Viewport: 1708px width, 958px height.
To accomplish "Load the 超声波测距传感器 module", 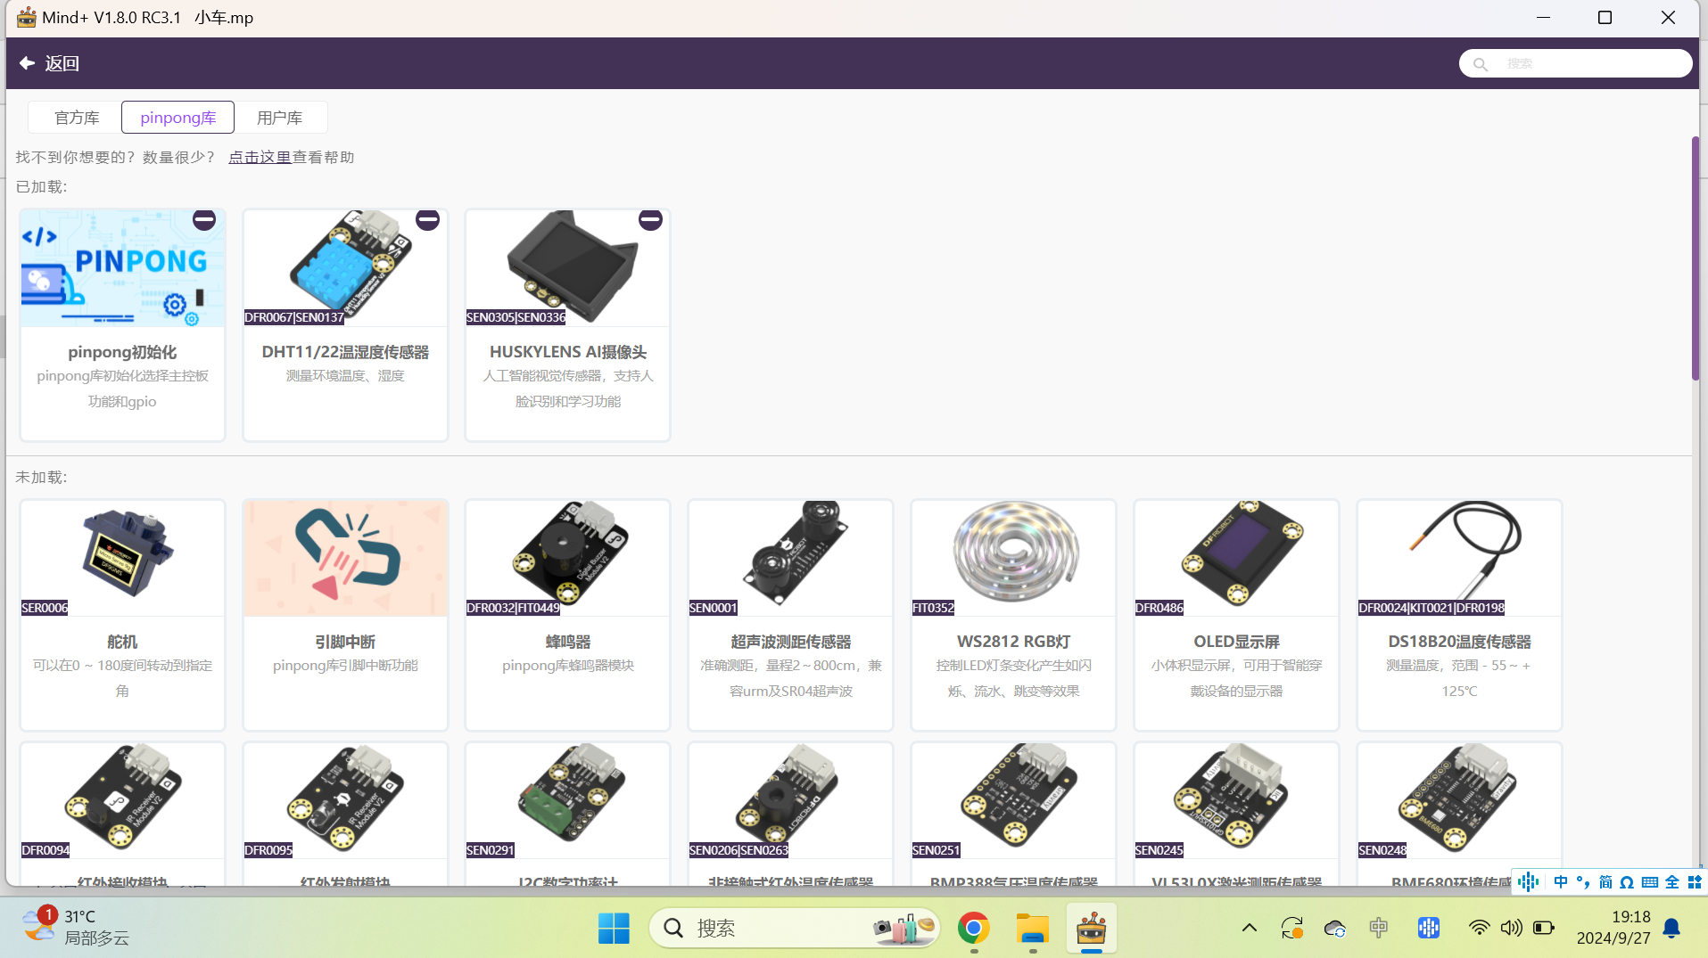I will click(790, 615).
